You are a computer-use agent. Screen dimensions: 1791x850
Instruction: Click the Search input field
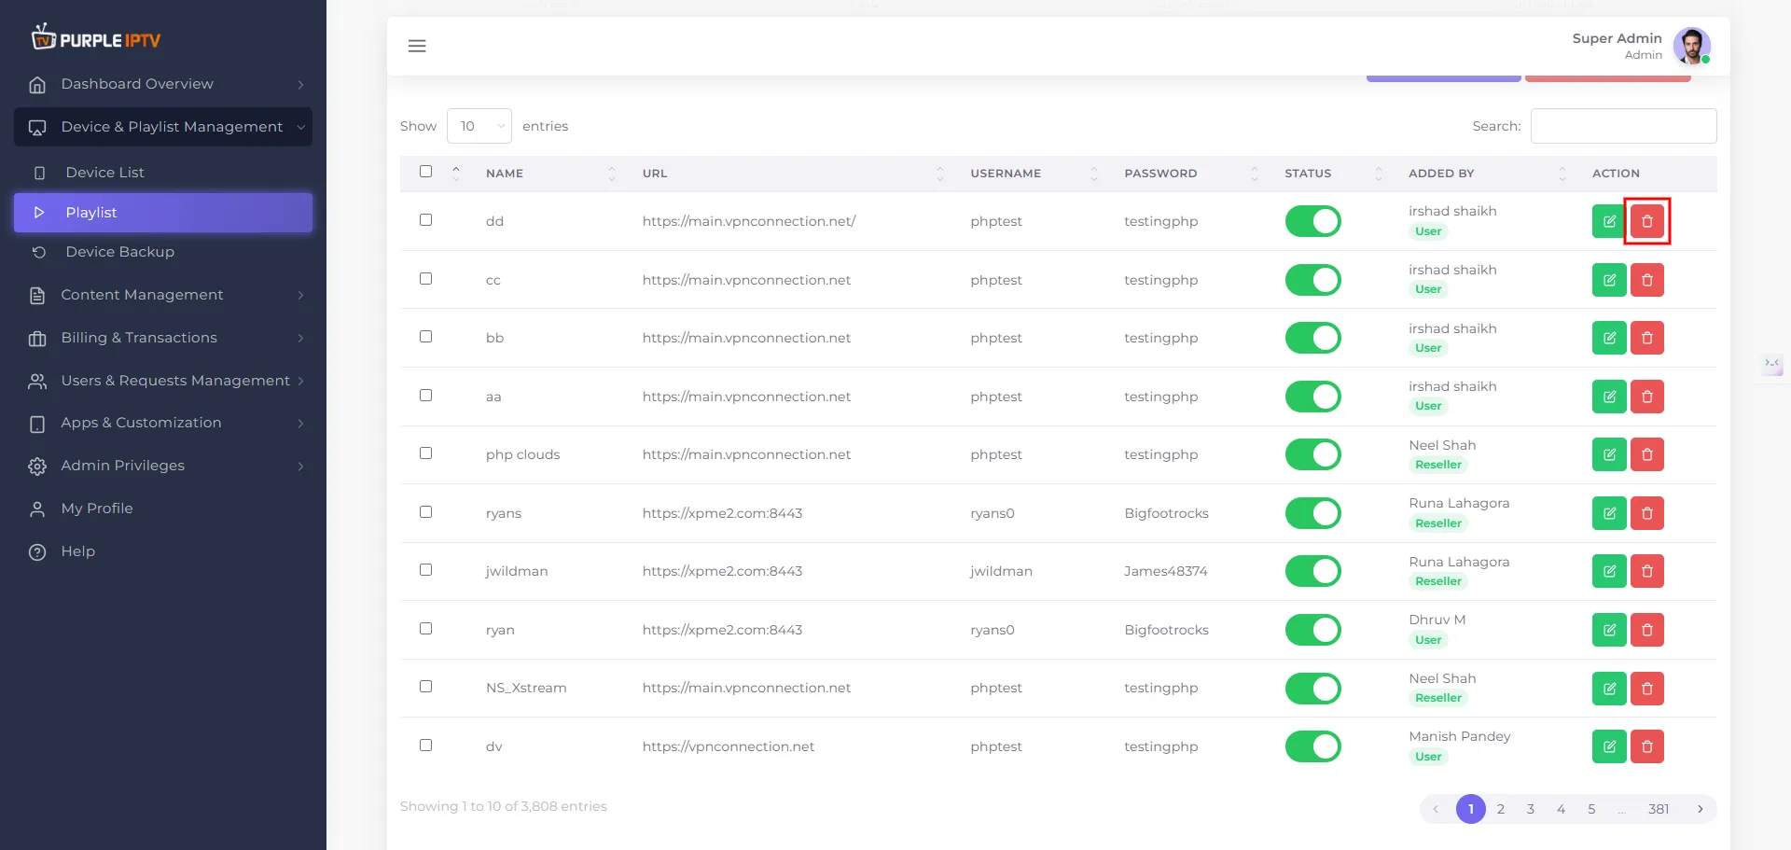coord(1623,126)
